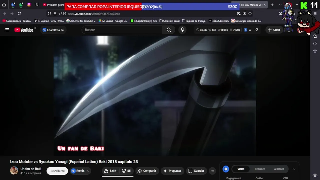The image size is (320, 180).
Task: Open the sidebar bookmarks star icon
Action: tap(315, 51)
